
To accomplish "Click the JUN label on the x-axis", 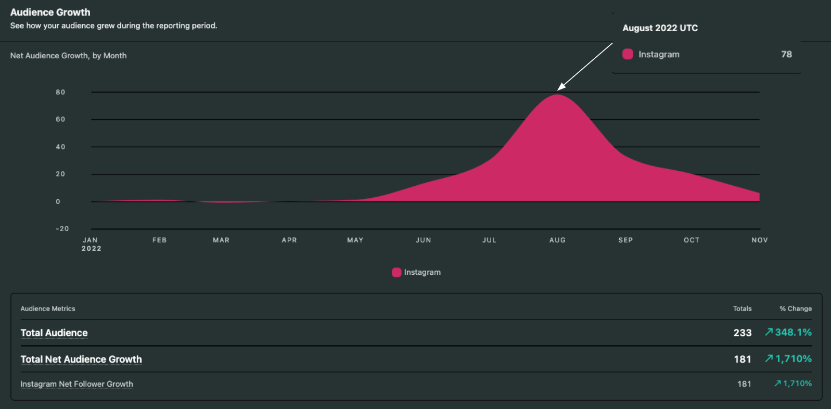I will point(424,240).
